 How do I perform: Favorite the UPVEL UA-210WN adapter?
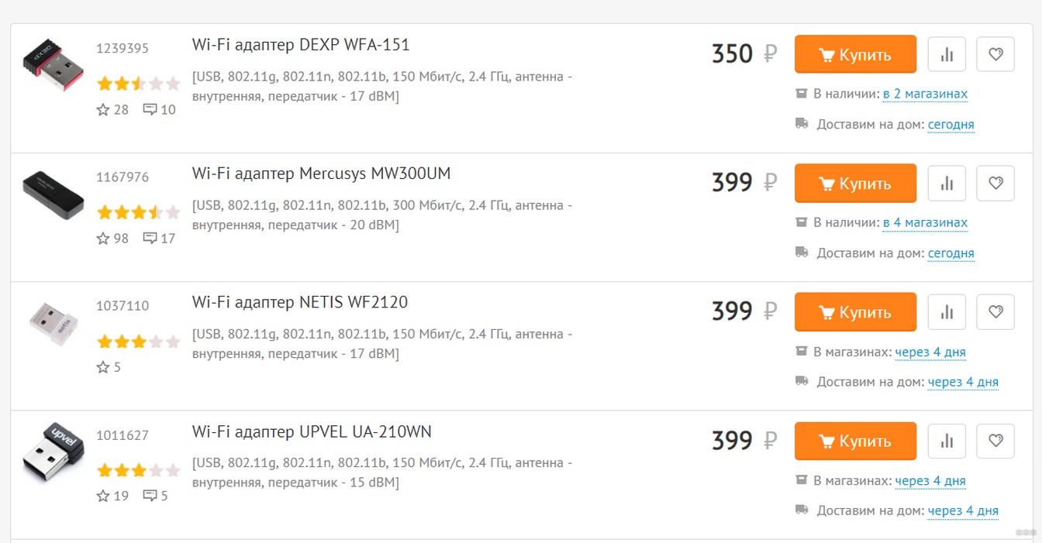pyautogui.click(x=996, y=441)
